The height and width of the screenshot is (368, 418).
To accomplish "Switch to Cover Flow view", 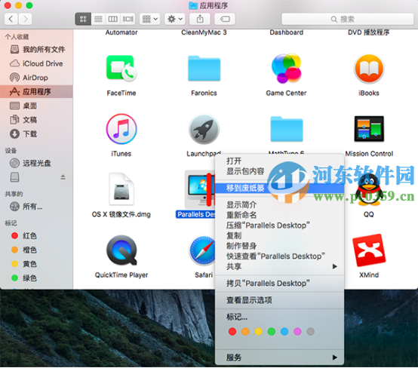I will tap(128, 19).
